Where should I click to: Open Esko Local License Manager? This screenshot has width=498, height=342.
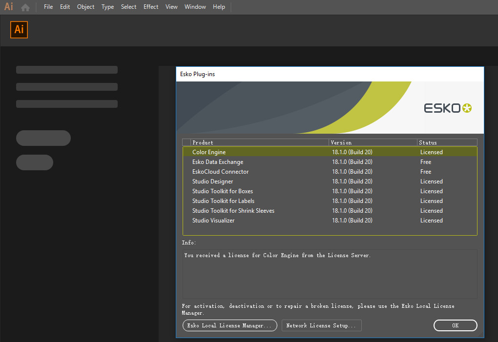tap(229, 325)
